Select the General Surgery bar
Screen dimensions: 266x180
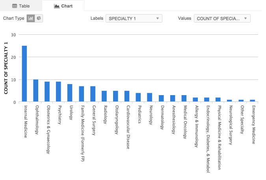click(x=93, y=94)
